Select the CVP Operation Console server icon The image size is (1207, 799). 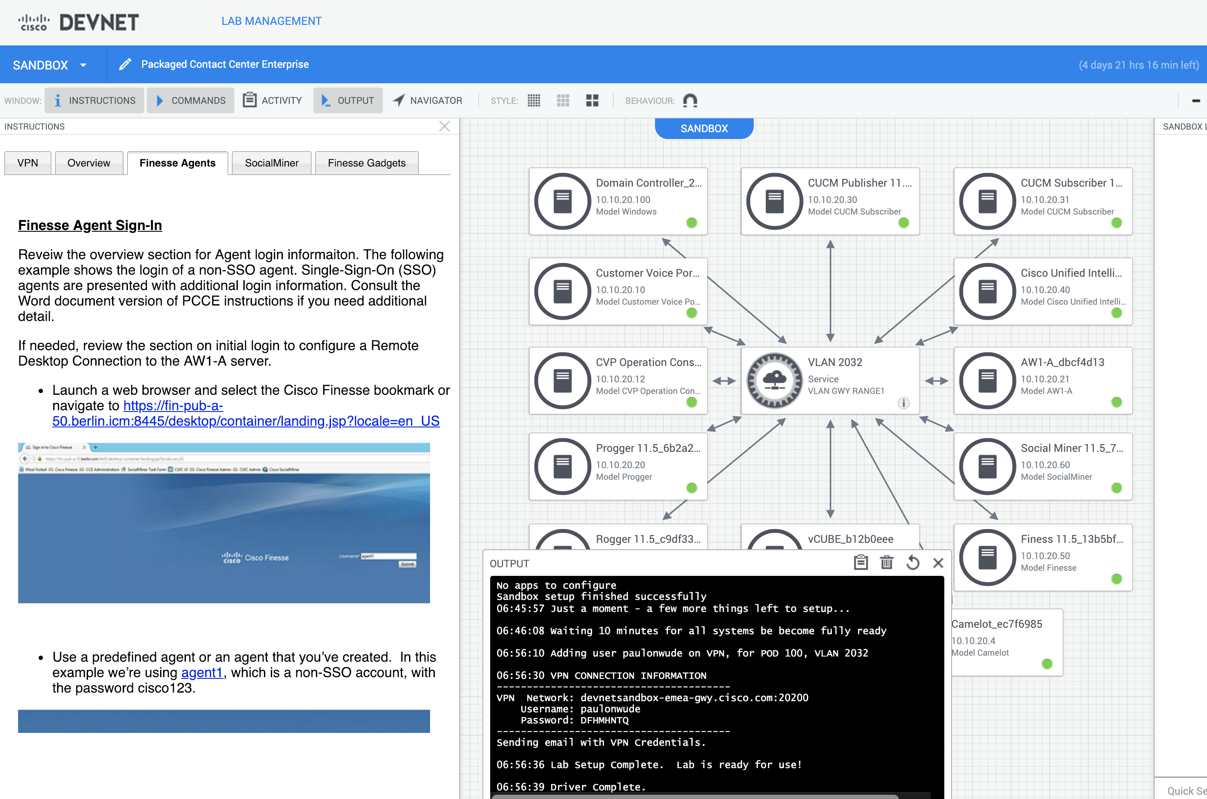click(562, 381)
